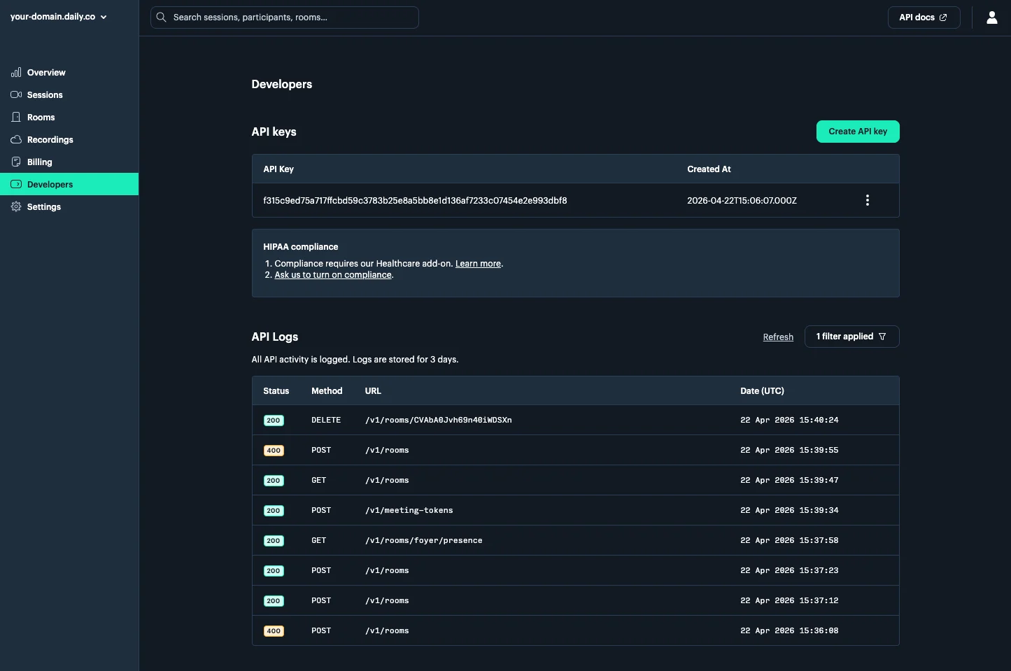Click the Overview bar chart icon
Screen dimensions: 1011x671
coord(16,73)
